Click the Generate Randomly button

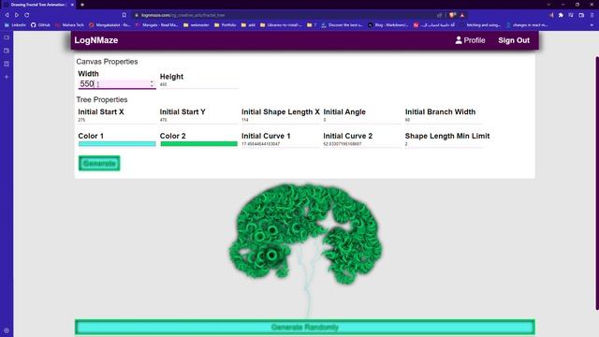[x=305, y=328]
